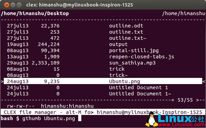Select the trick file name
The image size is (206, 128).
pyautogui.click(x=117, y=69)
